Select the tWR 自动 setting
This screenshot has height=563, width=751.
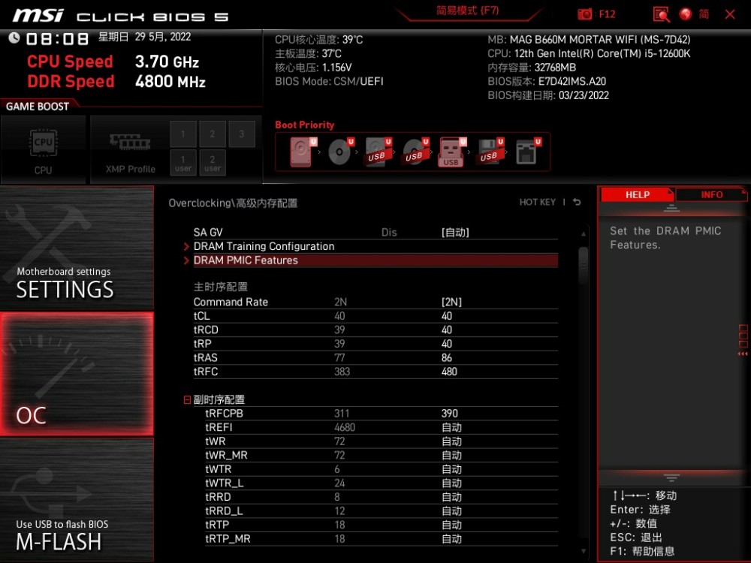(x=451, y=441)
